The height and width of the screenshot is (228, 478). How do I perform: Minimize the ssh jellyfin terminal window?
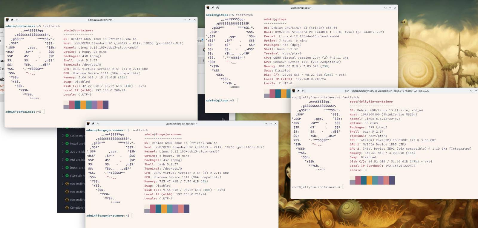click(x=471, y=91)
